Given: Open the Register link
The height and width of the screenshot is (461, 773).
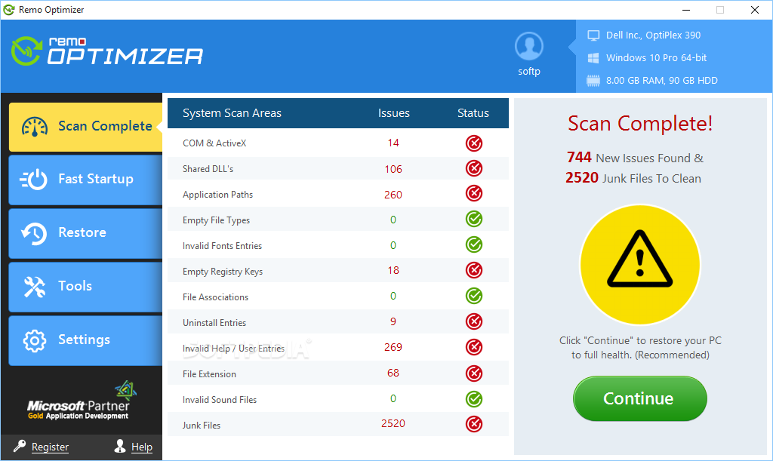Looking at the screenshot, I should 50,447.
